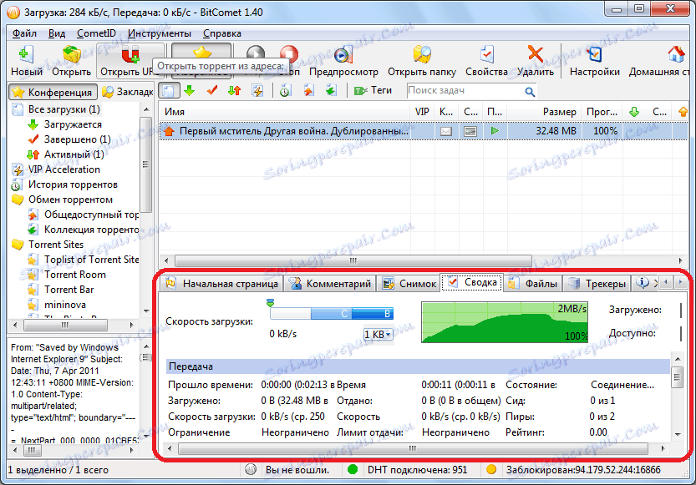Click the summary panel horizontal scrollbar
696x485 pixels.
point(414,449)
